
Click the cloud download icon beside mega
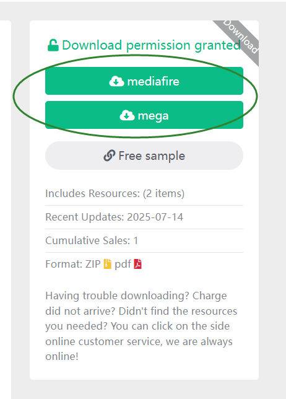(127, 115)
